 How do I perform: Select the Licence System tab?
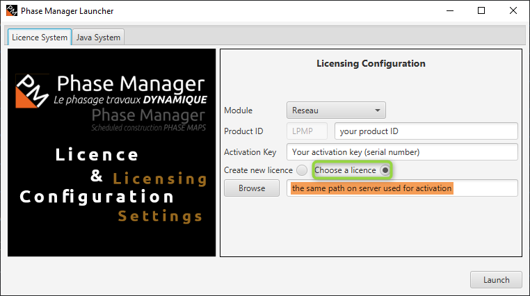tap(40, 37)
